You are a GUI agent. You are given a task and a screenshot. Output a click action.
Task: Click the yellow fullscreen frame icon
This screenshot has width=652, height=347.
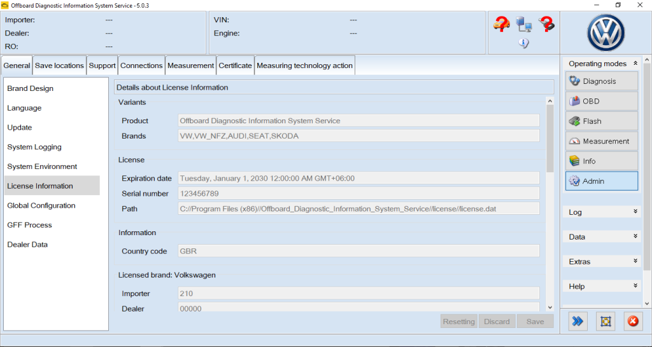click(x=606, y=321)
